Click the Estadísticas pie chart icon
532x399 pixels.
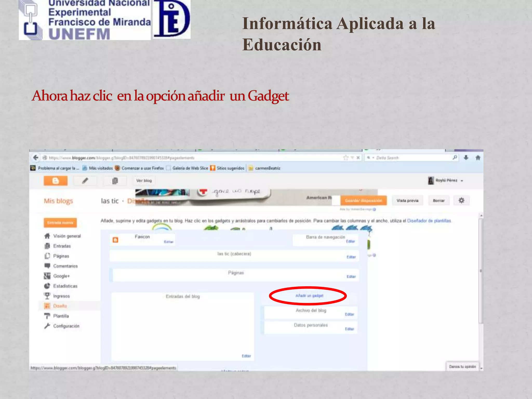(47, 286)
